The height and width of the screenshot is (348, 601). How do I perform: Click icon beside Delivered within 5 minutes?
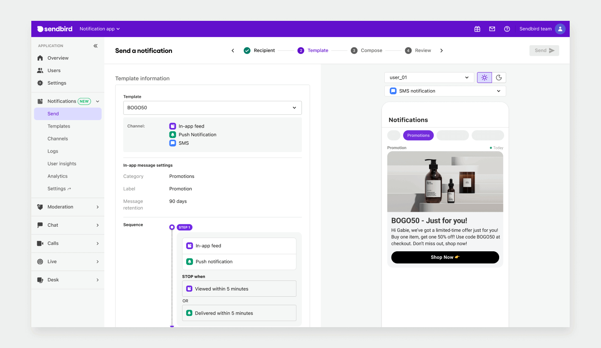tap(189, 313)
